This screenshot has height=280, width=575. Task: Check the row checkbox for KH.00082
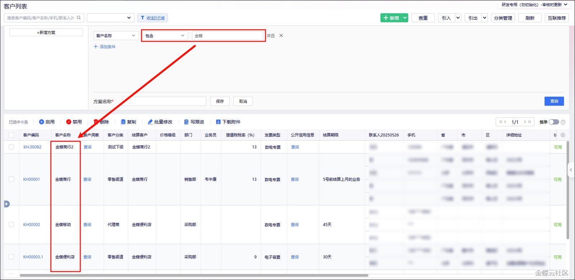coord(11,147)
